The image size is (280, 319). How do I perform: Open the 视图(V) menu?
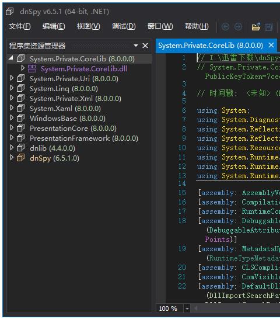click(x=89, y=26)
